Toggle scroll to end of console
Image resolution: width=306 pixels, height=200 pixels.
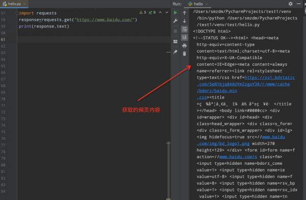point(185,37)
